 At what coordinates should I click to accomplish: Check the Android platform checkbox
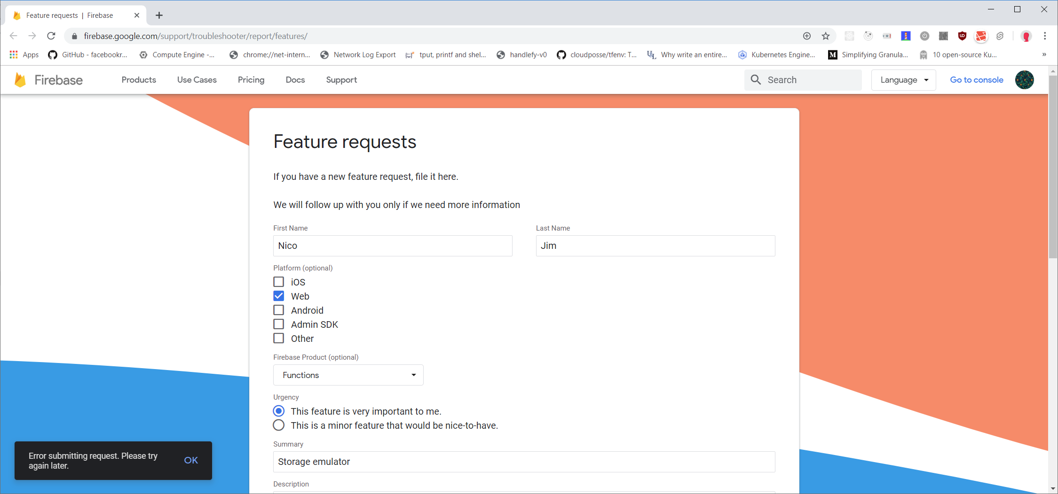click(x=279, y=310)
